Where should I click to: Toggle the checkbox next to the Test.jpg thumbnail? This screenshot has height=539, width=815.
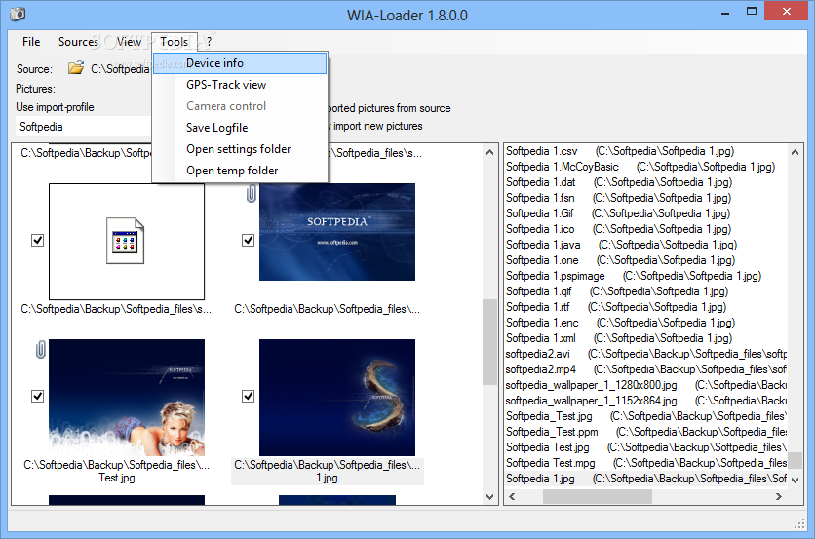coord(37,396)
